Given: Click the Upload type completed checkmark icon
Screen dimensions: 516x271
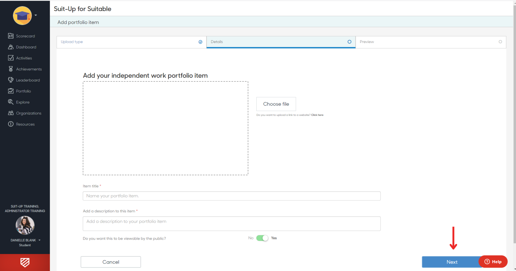Looking at the screenshot, I should 200,42.
